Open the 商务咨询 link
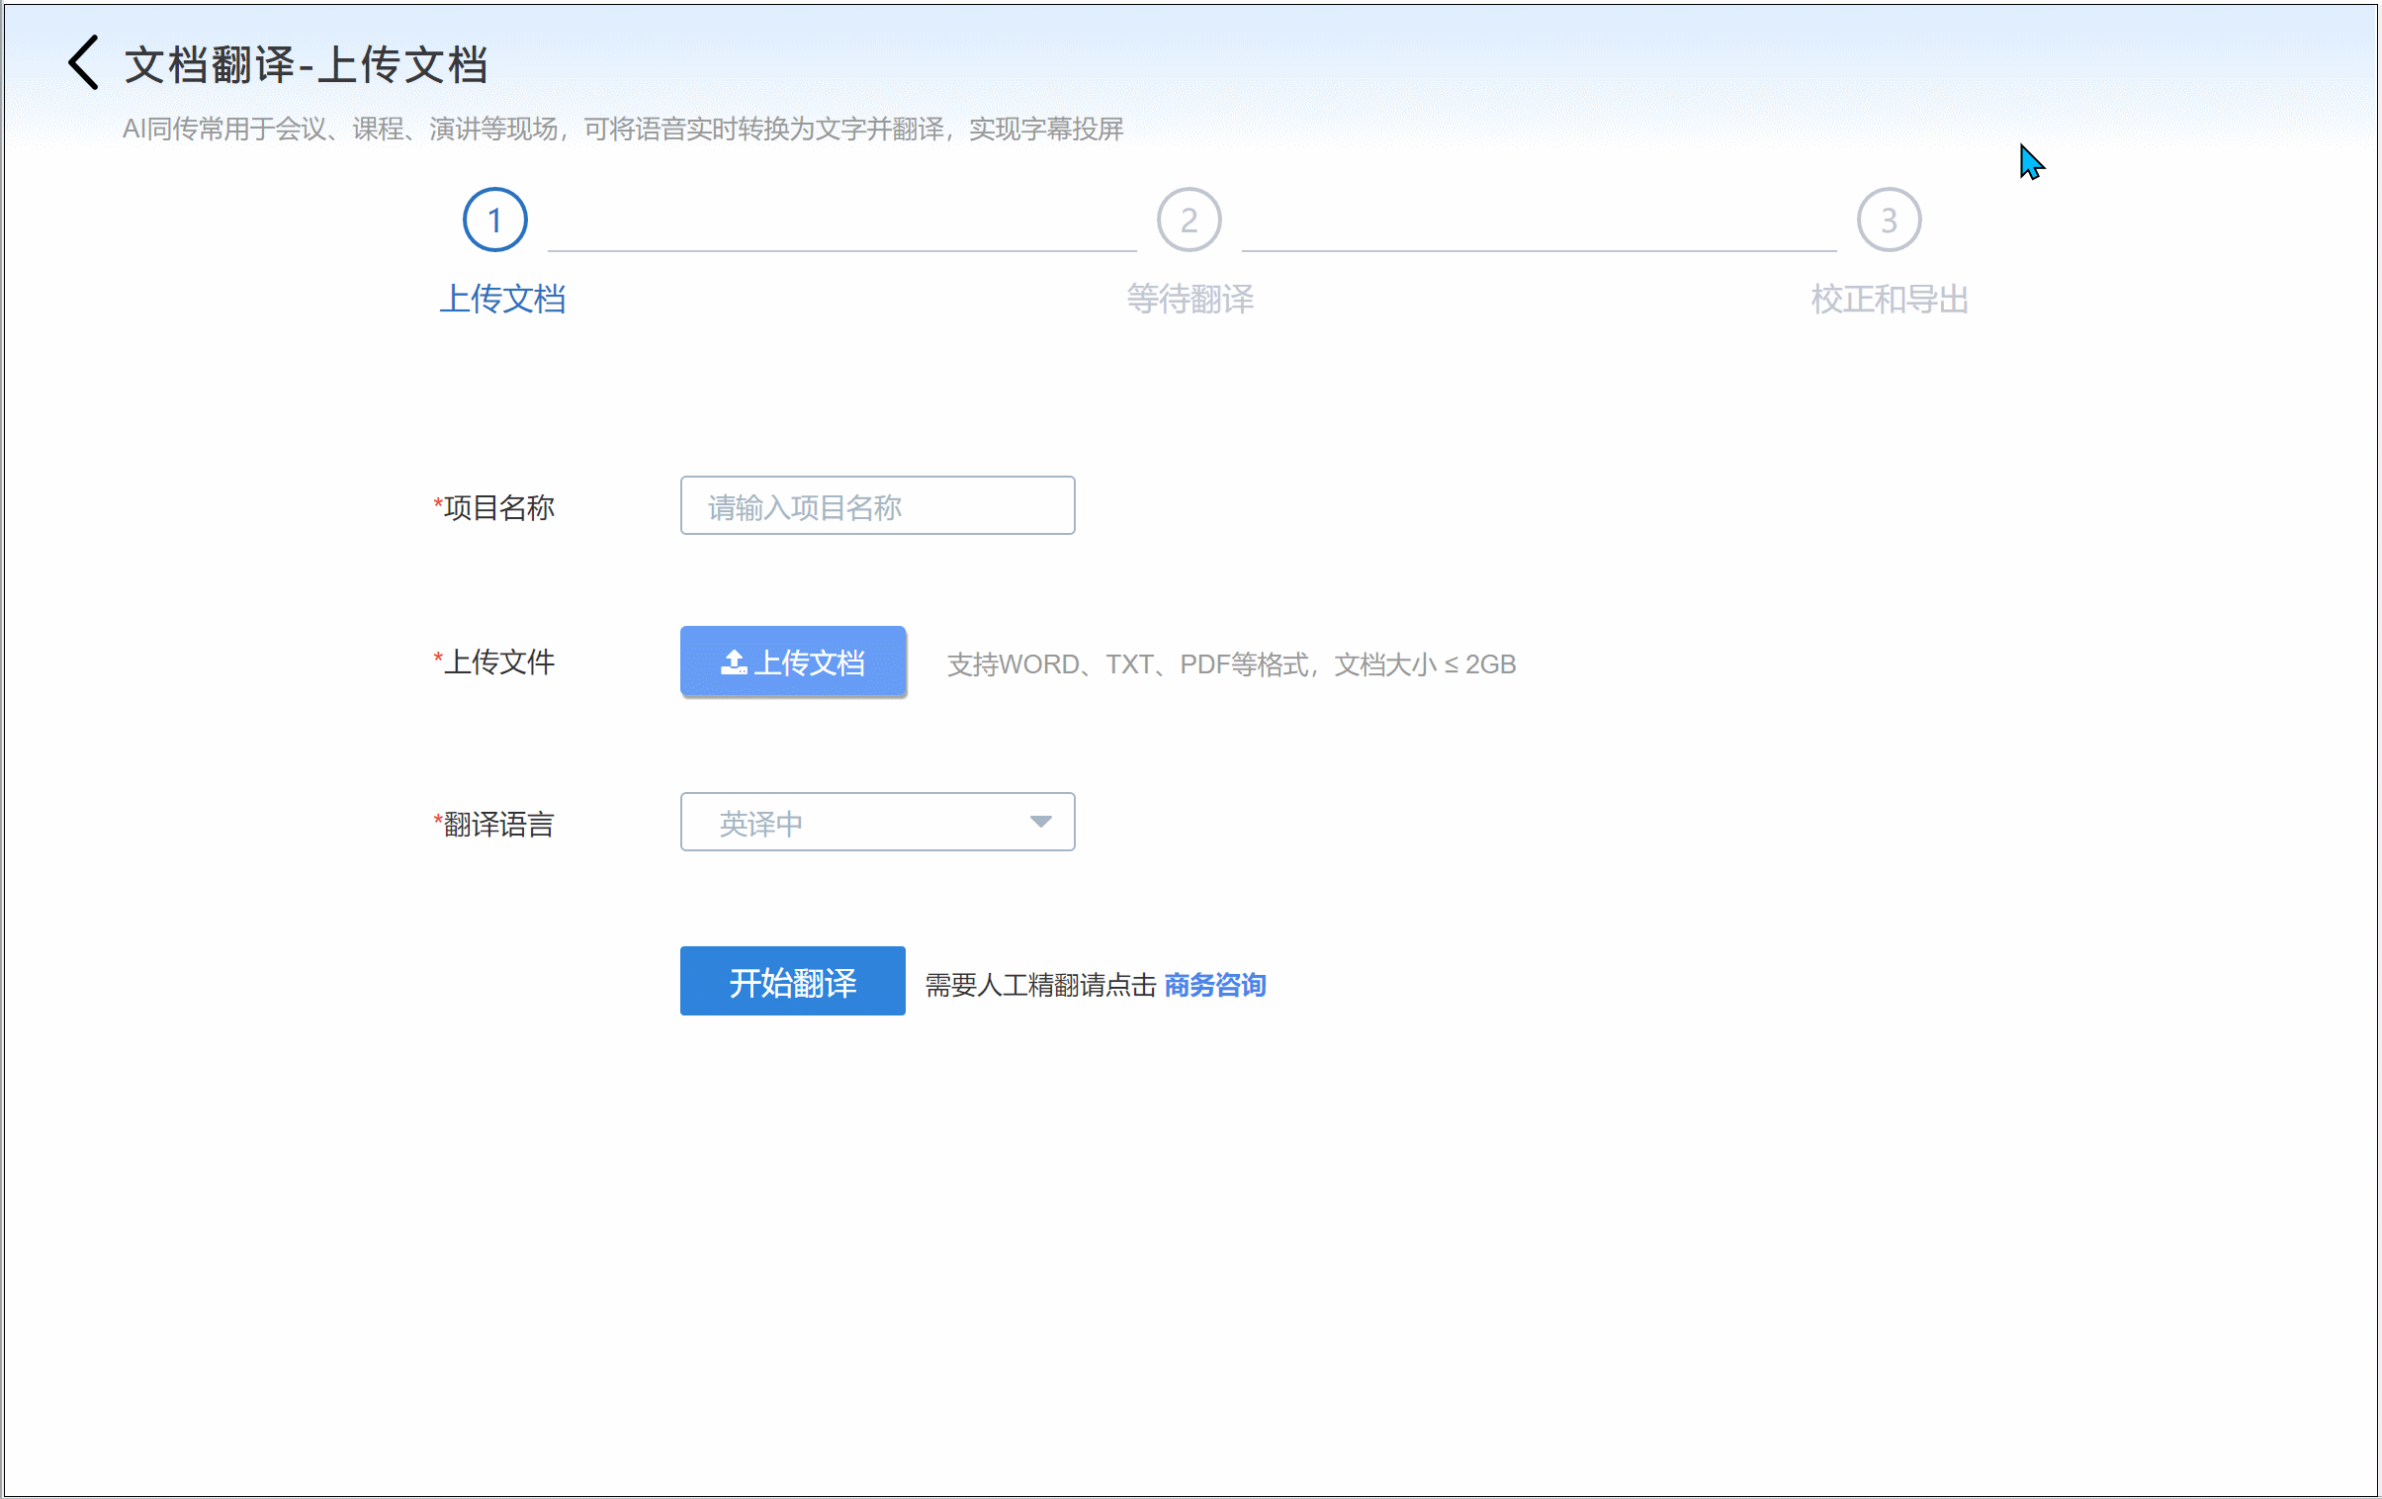Image resolution: width=2382 pixels, height=1499 pixels. pos(1215,985)
